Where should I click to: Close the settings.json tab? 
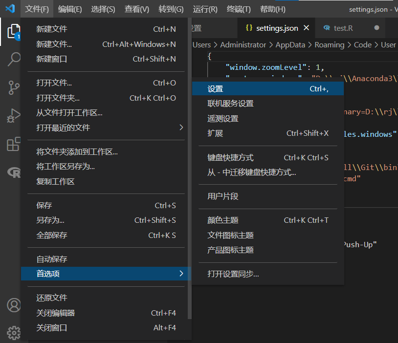(x=307, y=28)
